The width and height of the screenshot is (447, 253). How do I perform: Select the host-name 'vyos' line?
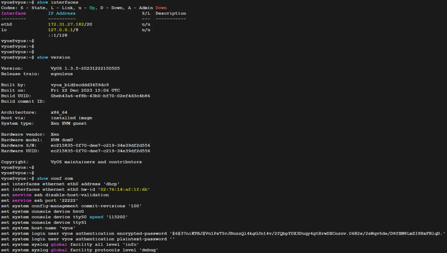(x=38, y=228)
